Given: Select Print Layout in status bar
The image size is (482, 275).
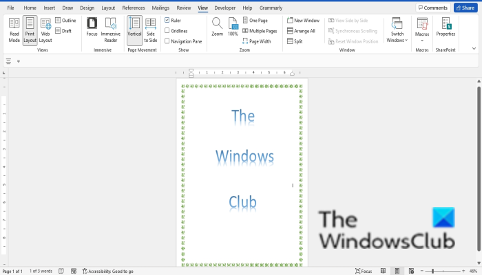Looking at the screenshot, I should click(397, 271).
